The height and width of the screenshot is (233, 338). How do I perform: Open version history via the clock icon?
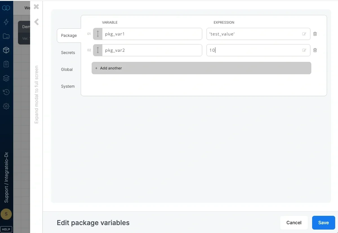[x=6, y=92]
